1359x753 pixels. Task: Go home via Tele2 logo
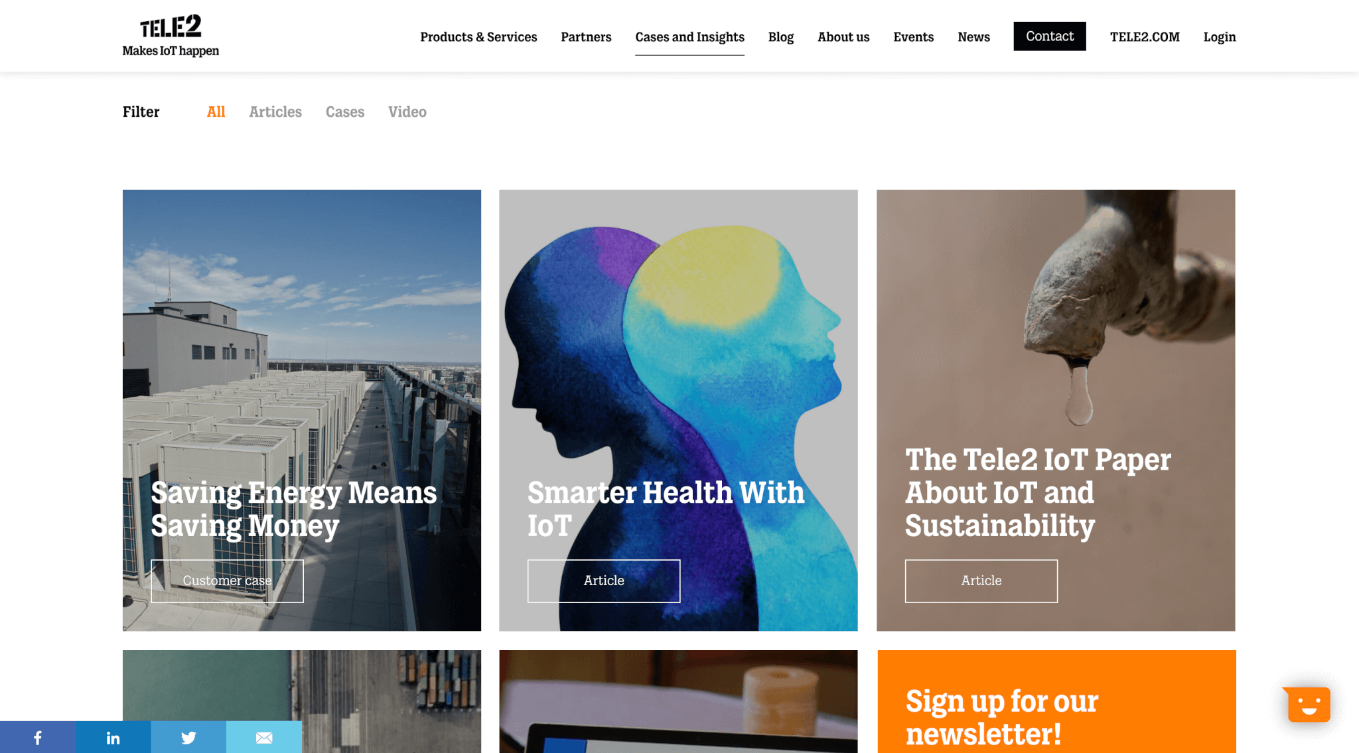point(171,36)
